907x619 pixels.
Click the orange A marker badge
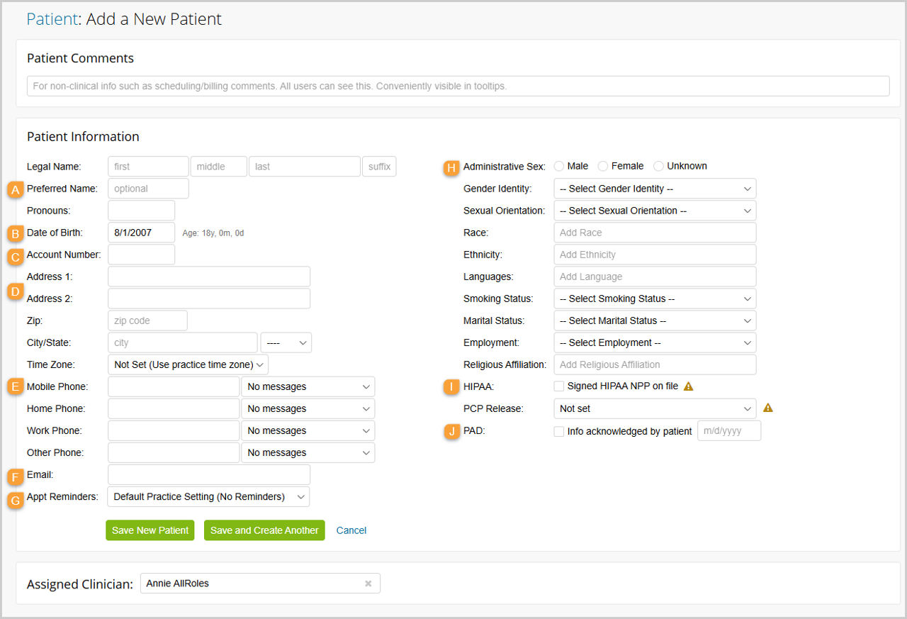pyautogui.click(x=15, y=189)
